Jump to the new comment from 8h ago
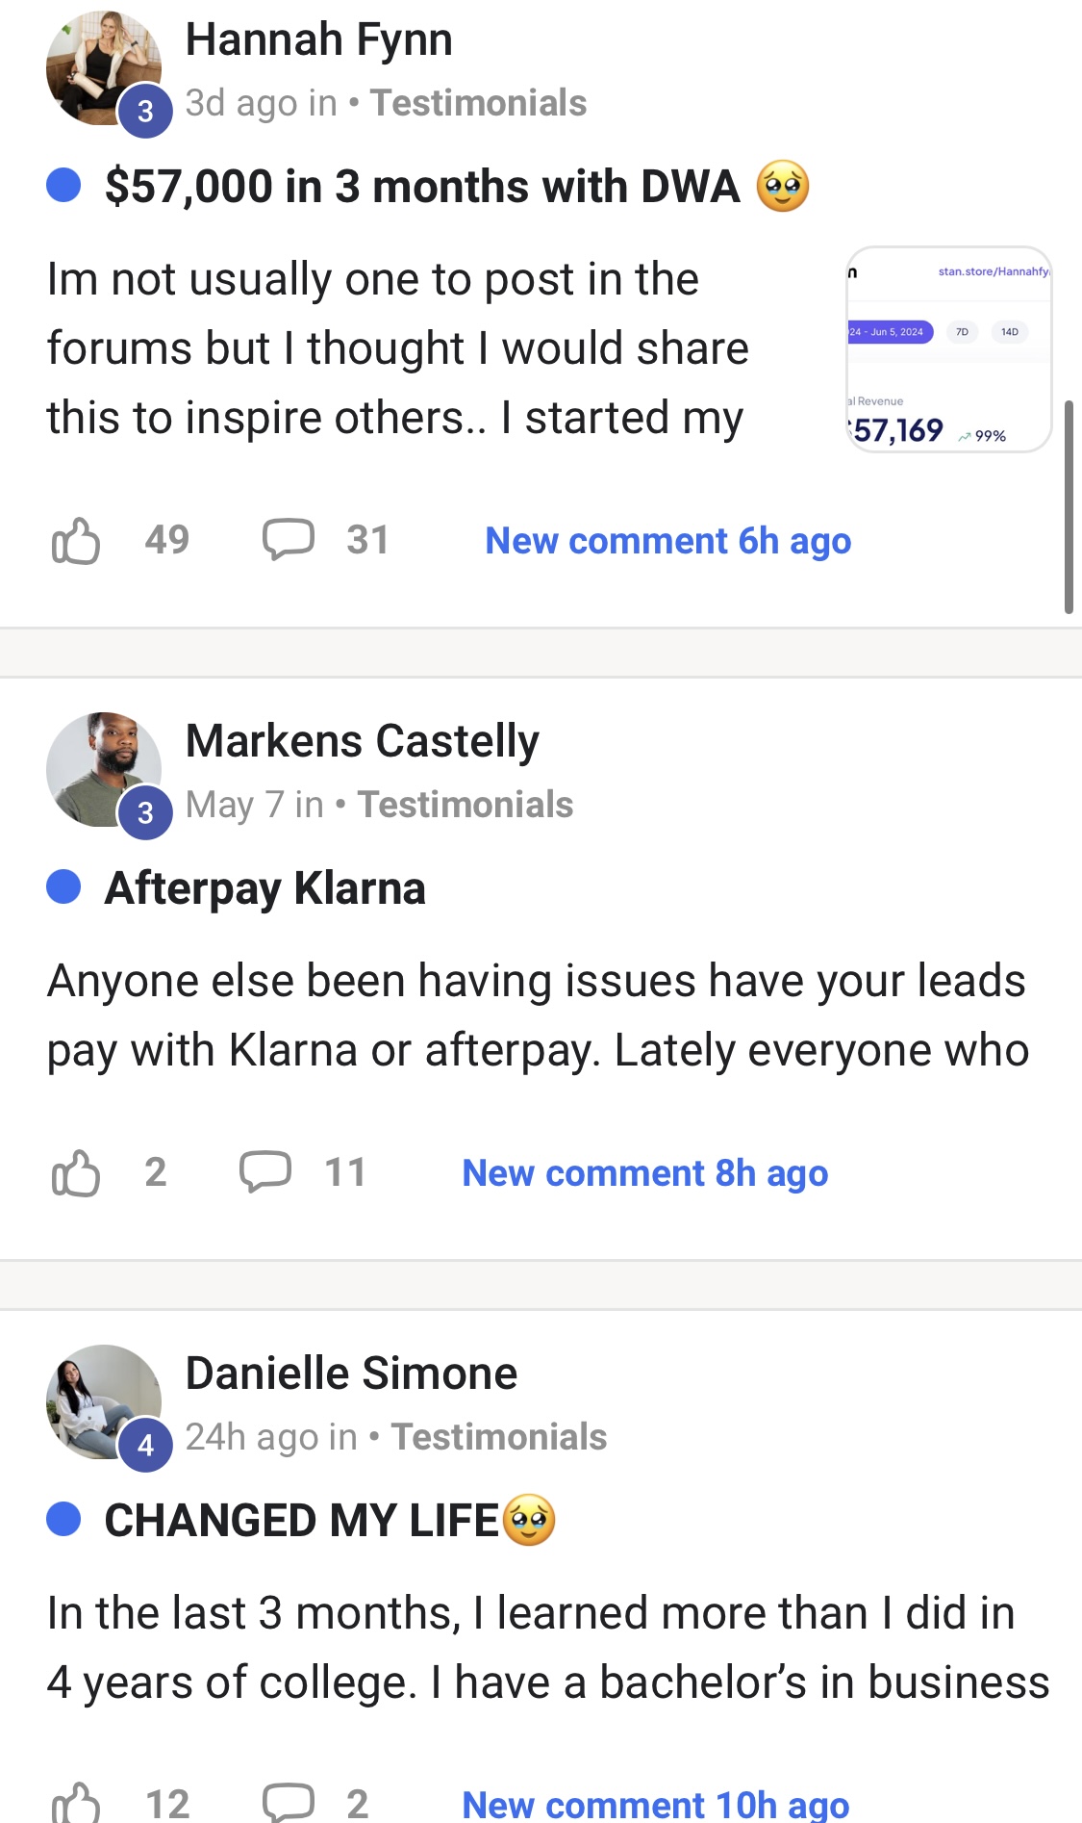 click(x=644, y=1173)
